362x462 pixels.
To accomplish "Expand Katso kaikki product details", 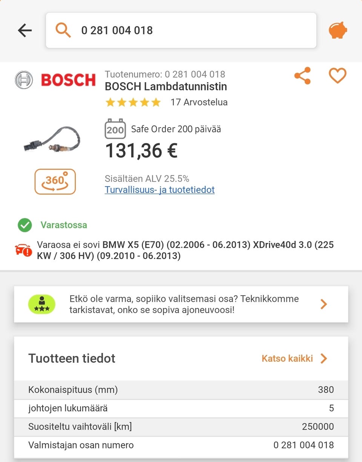I will [x=294, y=358].
